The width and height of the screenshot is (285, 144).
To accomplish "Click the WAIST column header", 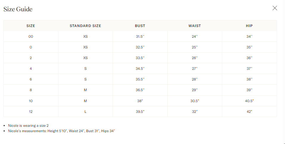I will tap(195, 26).
